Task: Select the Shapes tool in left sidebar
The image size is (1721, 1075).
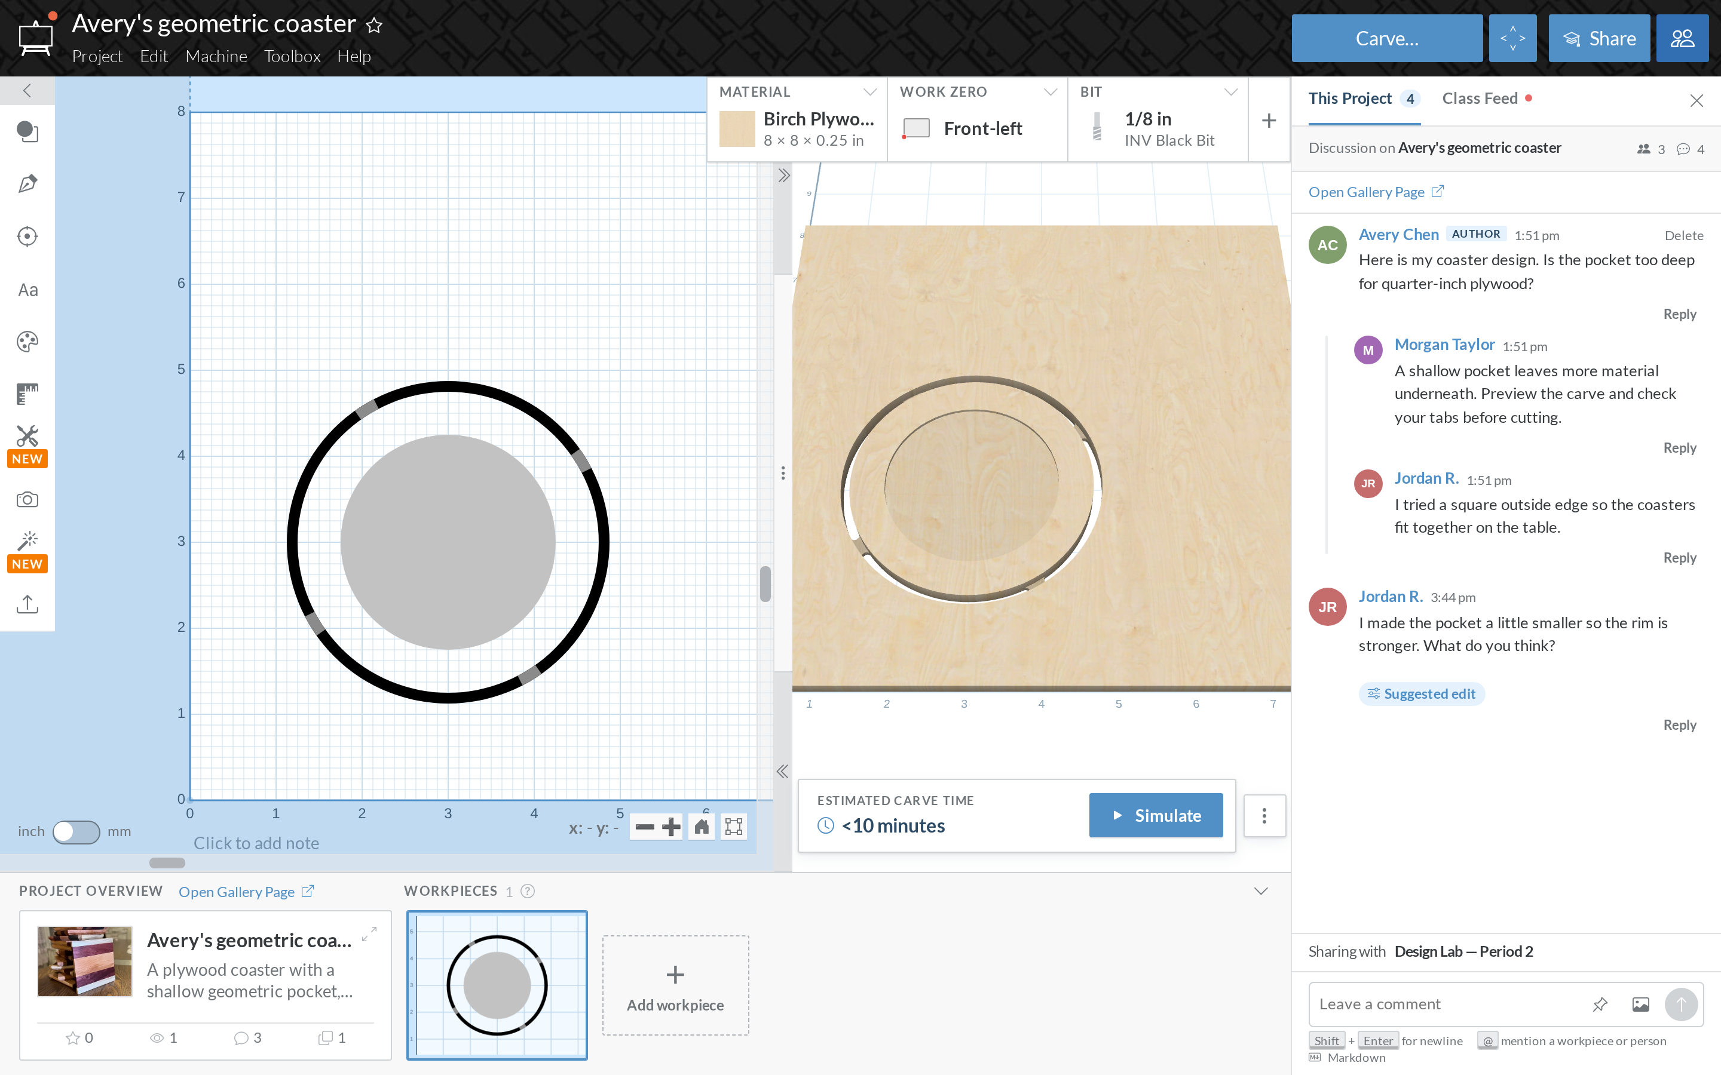Action: pyautogui.click(x=27, y=131)
